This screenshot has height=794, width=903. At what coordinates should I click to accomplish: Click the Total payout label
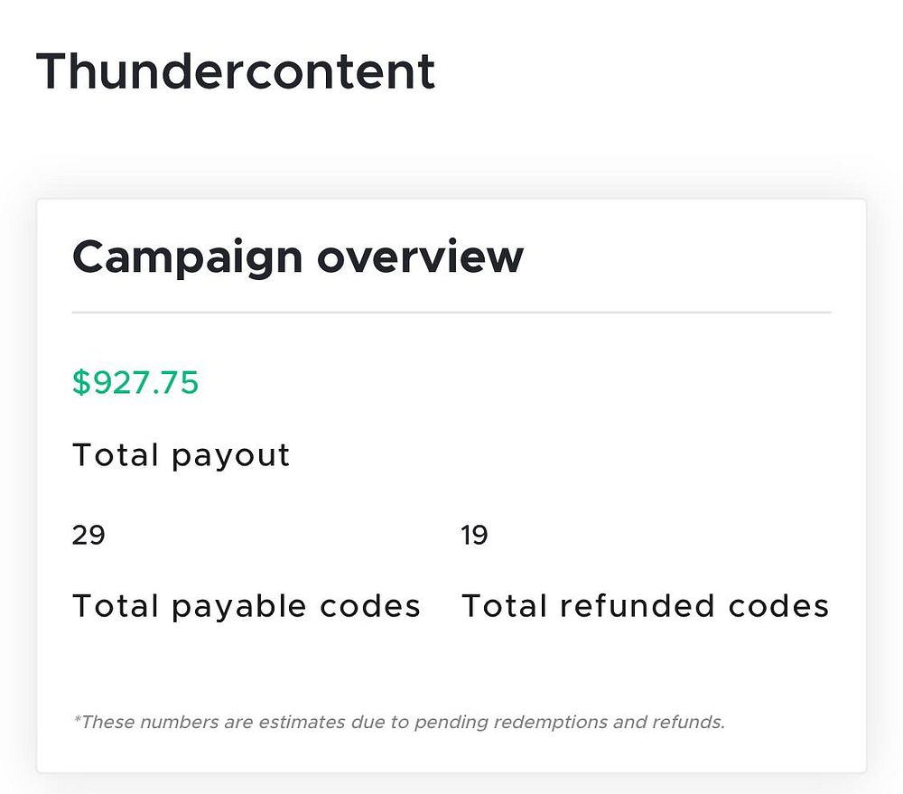[181, 455]
